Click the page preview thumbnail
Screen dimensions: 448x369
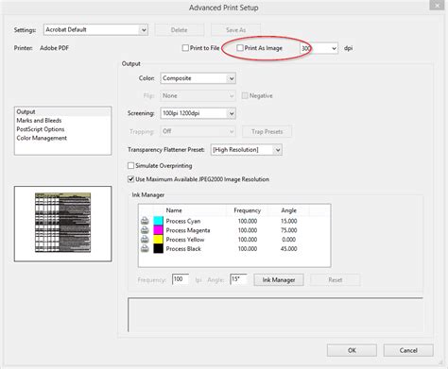(62, 223)
